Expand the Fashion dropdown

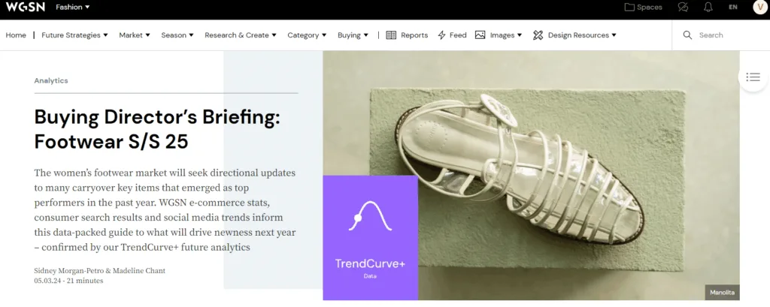[x=73, y=8]
